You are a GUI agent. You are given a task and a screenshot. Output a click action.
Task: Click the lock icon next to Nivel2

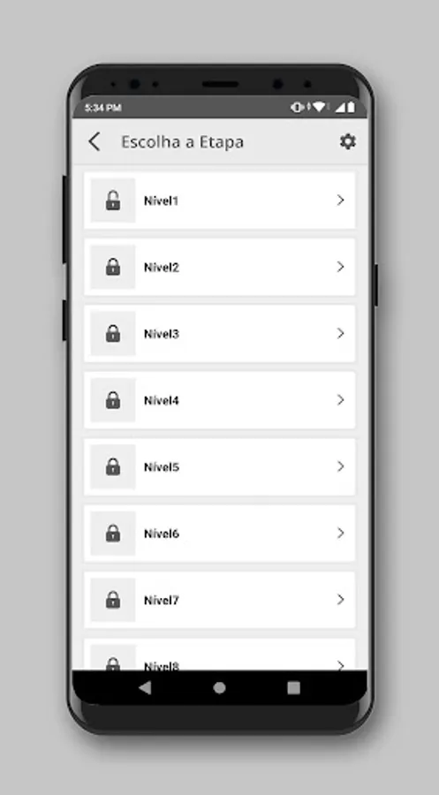point(113,267)
